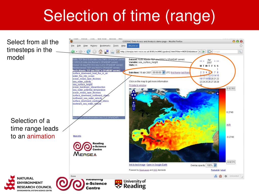Click the colour scale bar
Viewport: 259px width, 194px height.
coord(222,125)
